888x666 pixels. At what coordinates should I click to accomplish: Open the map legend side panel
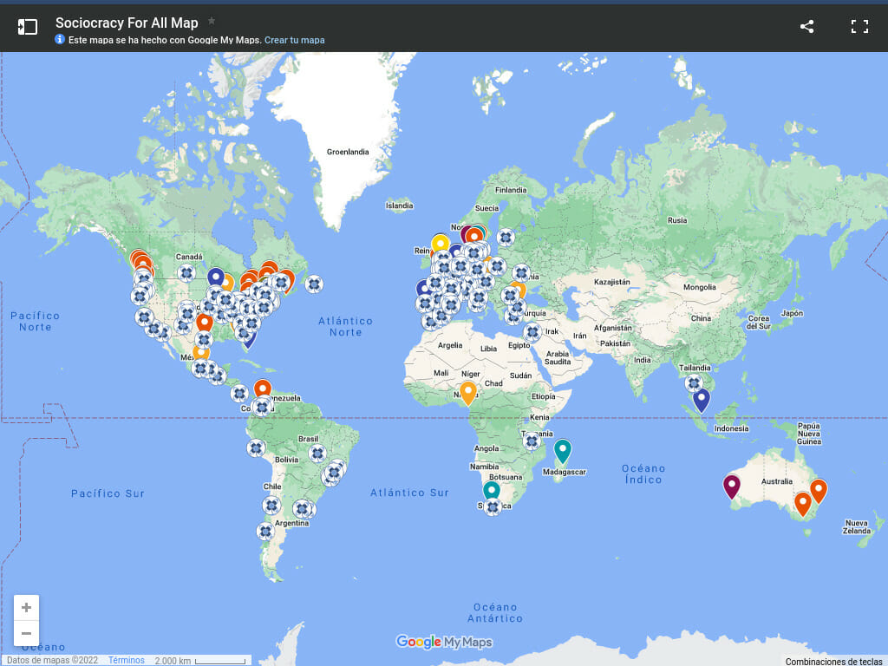pyautogui.click(x=27, y=26)
